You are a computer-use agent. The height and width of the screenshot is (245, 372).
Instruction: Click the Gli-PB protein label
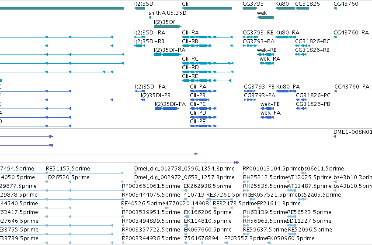(x=198, y=95)
